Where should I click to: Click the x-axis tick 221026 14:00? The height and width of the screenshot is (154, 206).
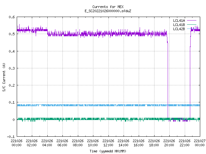(x=123, y=143)
